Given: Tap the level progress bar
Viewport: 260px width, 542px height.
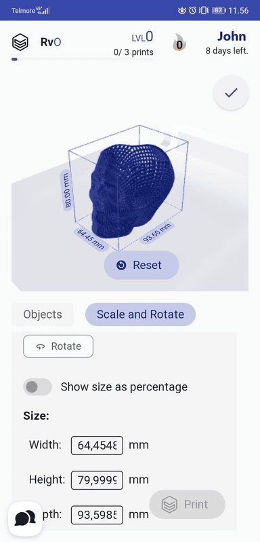Looking at the screenshot, I should 83,60.
